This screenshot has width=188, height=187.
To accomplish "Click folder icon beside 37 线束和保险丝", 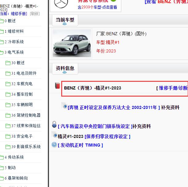I will pos(8,126).
